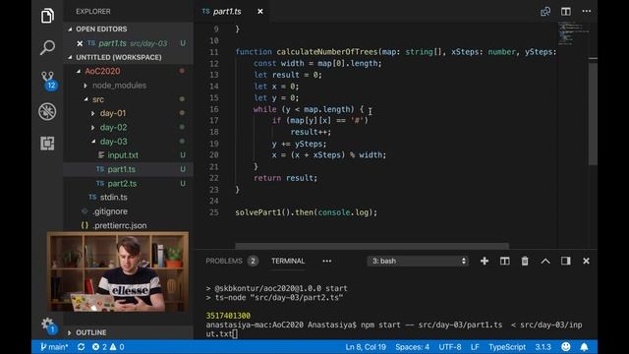Open the .prettierrc.json file
629x354 pixels.
(119, 225)
